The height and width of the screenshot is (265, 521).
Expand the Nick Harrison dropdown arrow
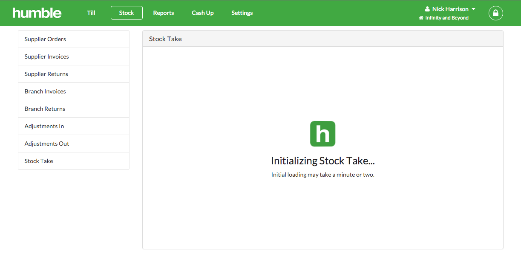click(473, 9)
